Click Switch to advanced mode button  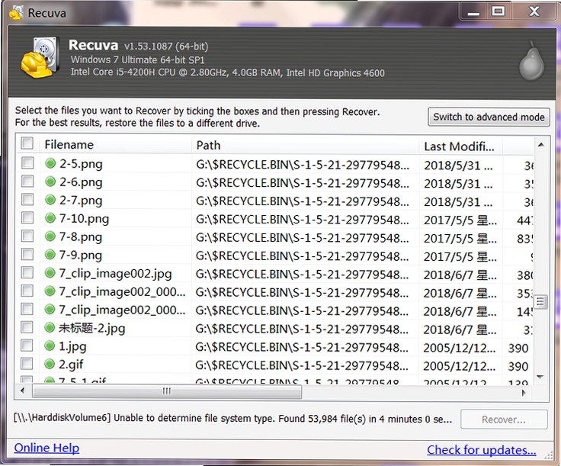(x=489, y=117)
